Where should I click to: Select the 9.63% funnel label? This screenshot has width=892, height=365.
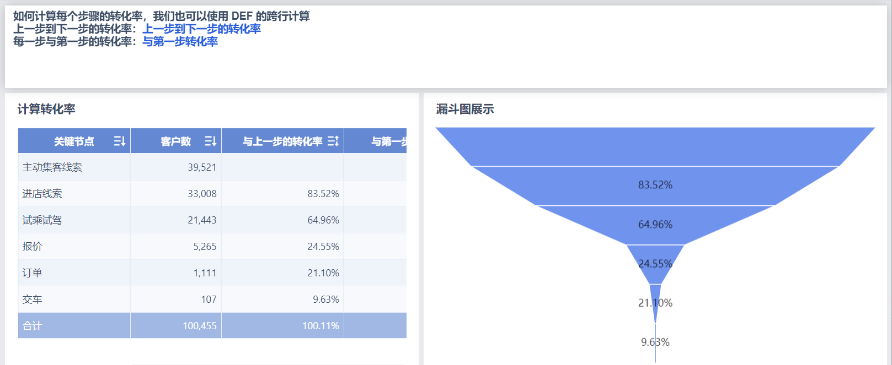(x=655, y=342)
